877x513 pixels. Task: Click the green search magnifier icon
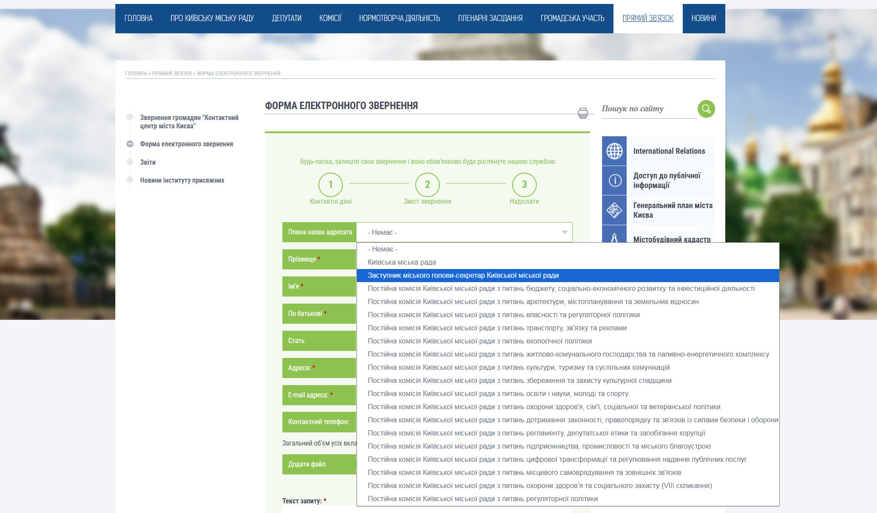706,109
